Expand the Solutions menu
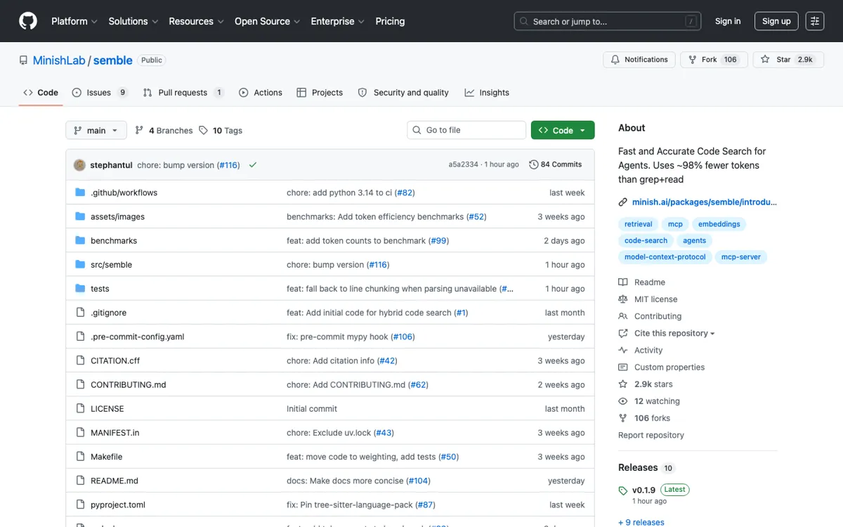 pyautogui.click(x=133, y=21)
